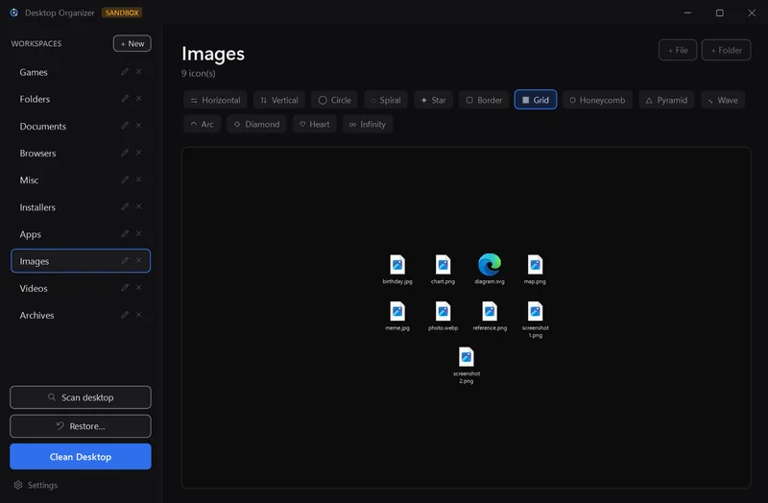The width and height of the screenshot is (768, 503).
Task: Select the map.png icon
Action: click(x=535, y=269)
